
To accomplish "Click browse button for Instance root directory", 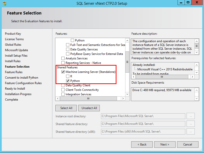I will (x=191, y=116).
